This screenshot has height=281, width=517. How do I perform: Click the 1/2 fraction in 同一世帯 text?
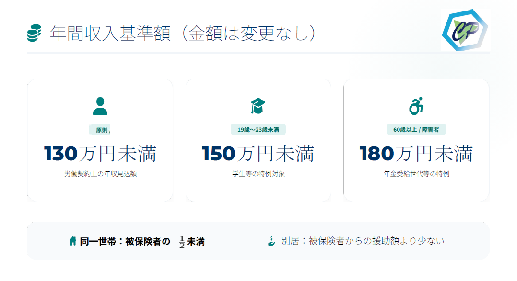coord(182,242)
